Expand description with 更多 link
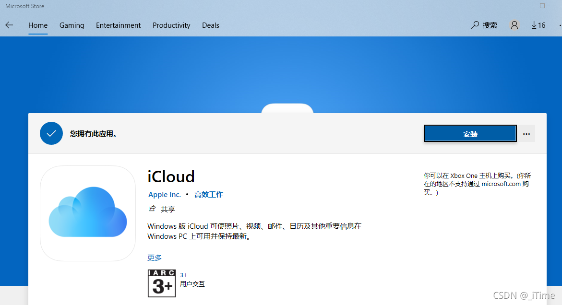Screen dimensions: 562x305 (x=155, y=258)
